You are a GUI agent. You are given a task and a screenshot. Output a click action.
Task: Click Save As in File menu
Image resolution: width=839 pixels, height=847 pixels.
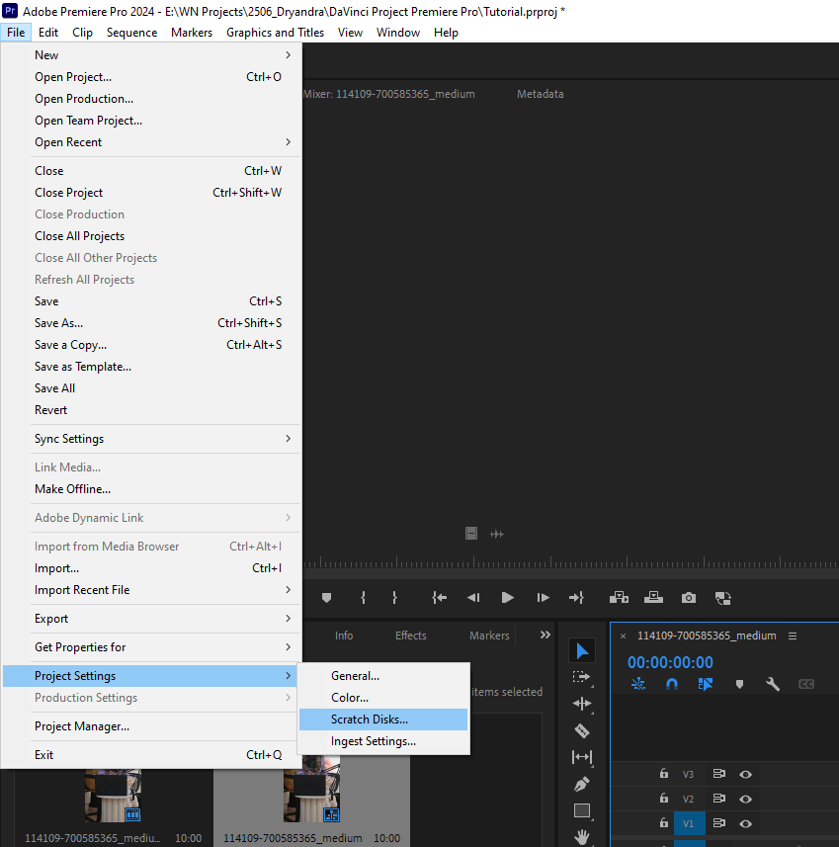point(151,323)
